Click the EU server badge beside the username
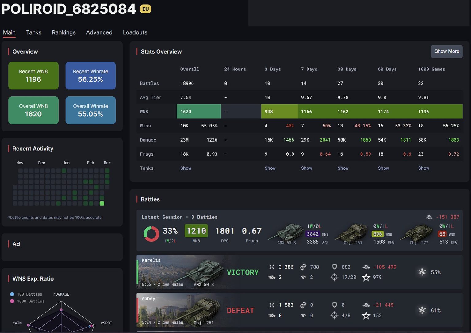Screen dimensions: 471x333 146,9
